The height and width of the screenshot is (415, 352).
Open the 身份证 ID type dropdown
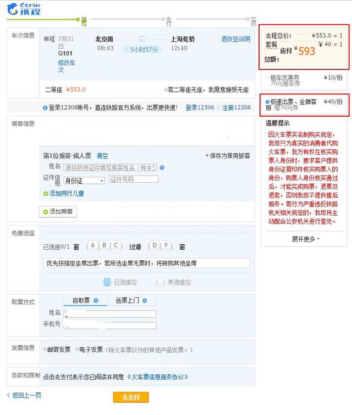tap(84, 181)
